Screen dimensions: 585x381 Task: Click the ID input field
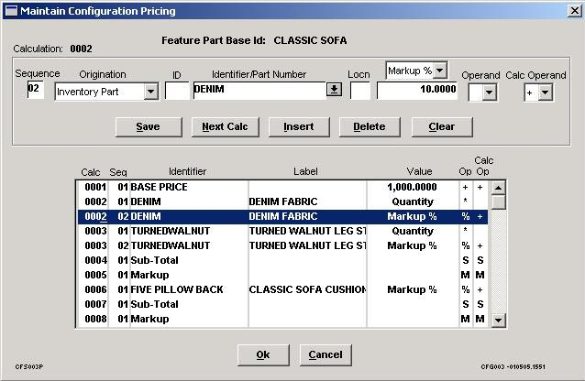pyautogui.click(x=177, y=91)
